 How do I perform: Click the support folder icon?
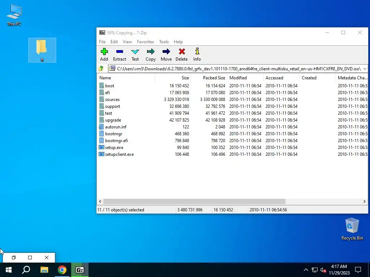click(x=102, y=106)
